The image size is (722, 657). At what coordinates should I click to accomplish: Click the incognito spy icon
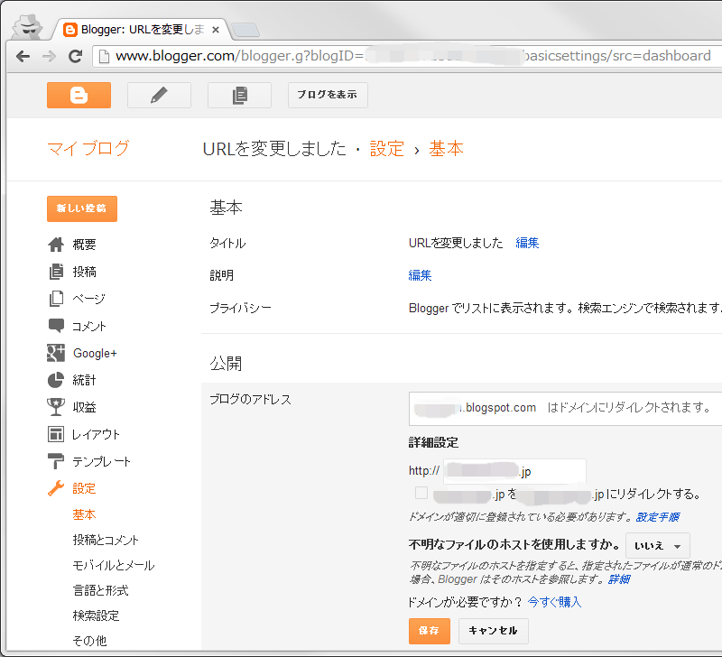(28, 27)
